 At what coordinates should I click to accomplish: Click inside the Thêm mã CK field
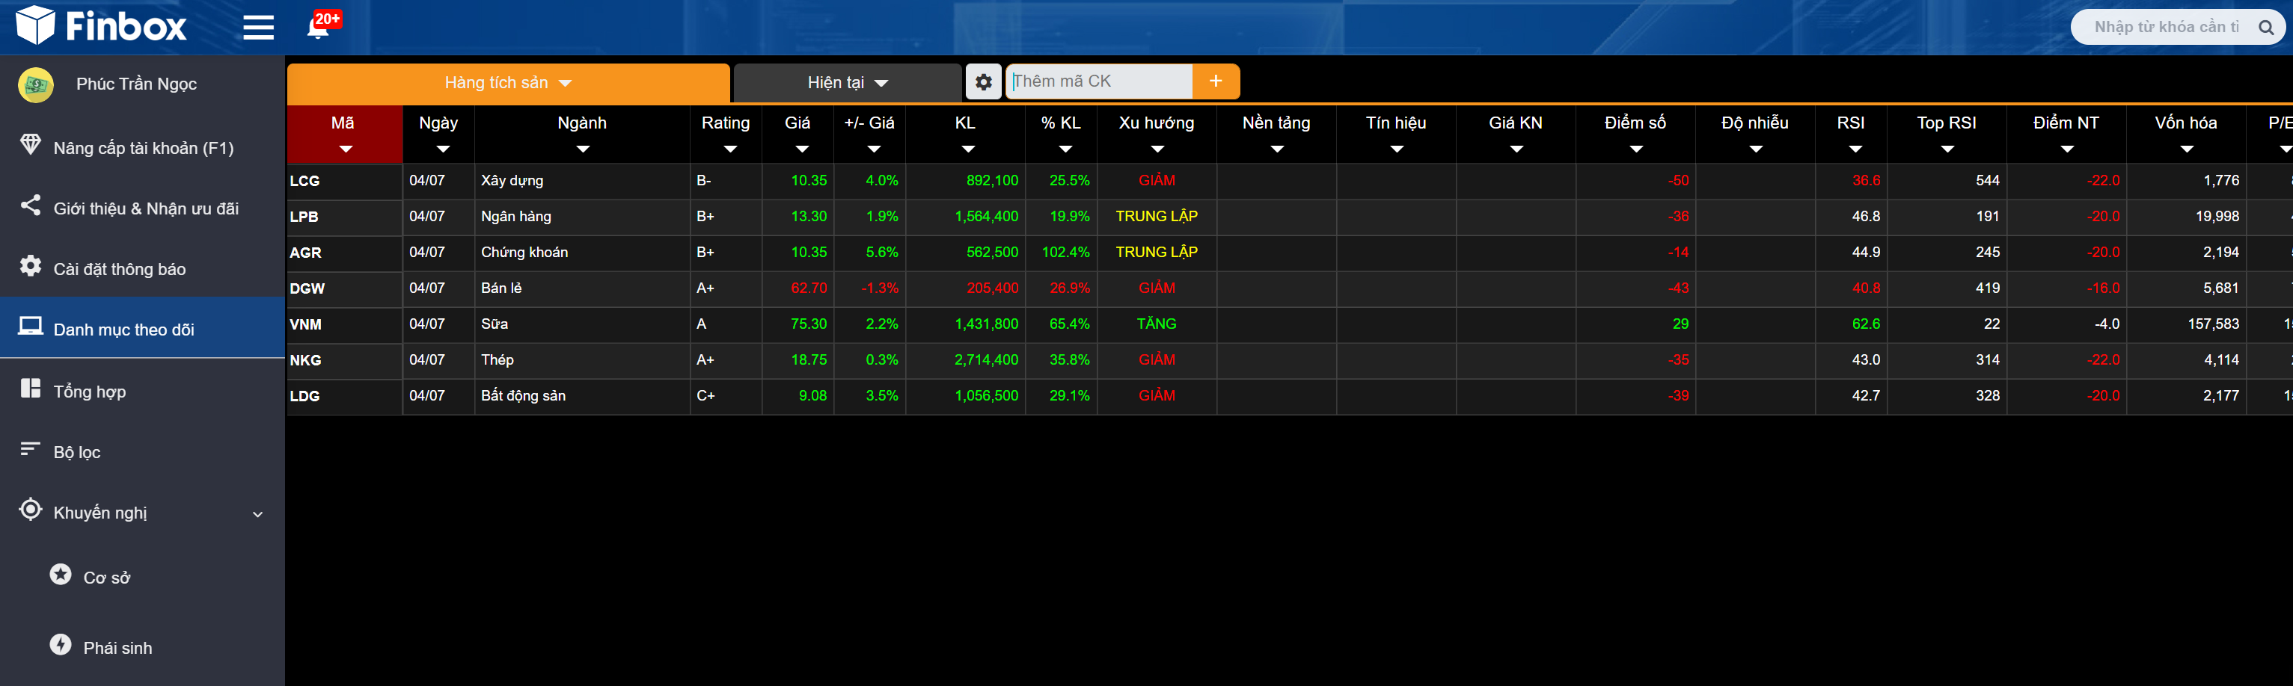point(1099,81)
